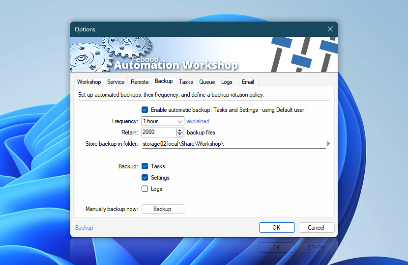Viewport: 408px width, 265px height.
Task: Open the Remote tab
Action: pos(140,82)
